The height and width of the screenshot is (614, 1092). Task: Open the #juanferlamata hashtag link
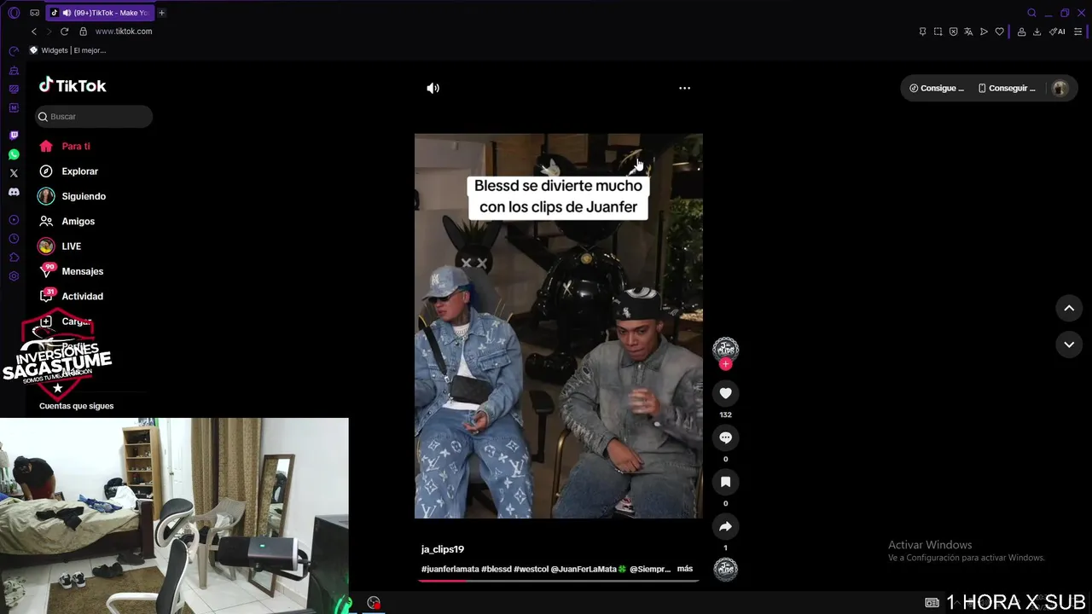coord(450,569)
